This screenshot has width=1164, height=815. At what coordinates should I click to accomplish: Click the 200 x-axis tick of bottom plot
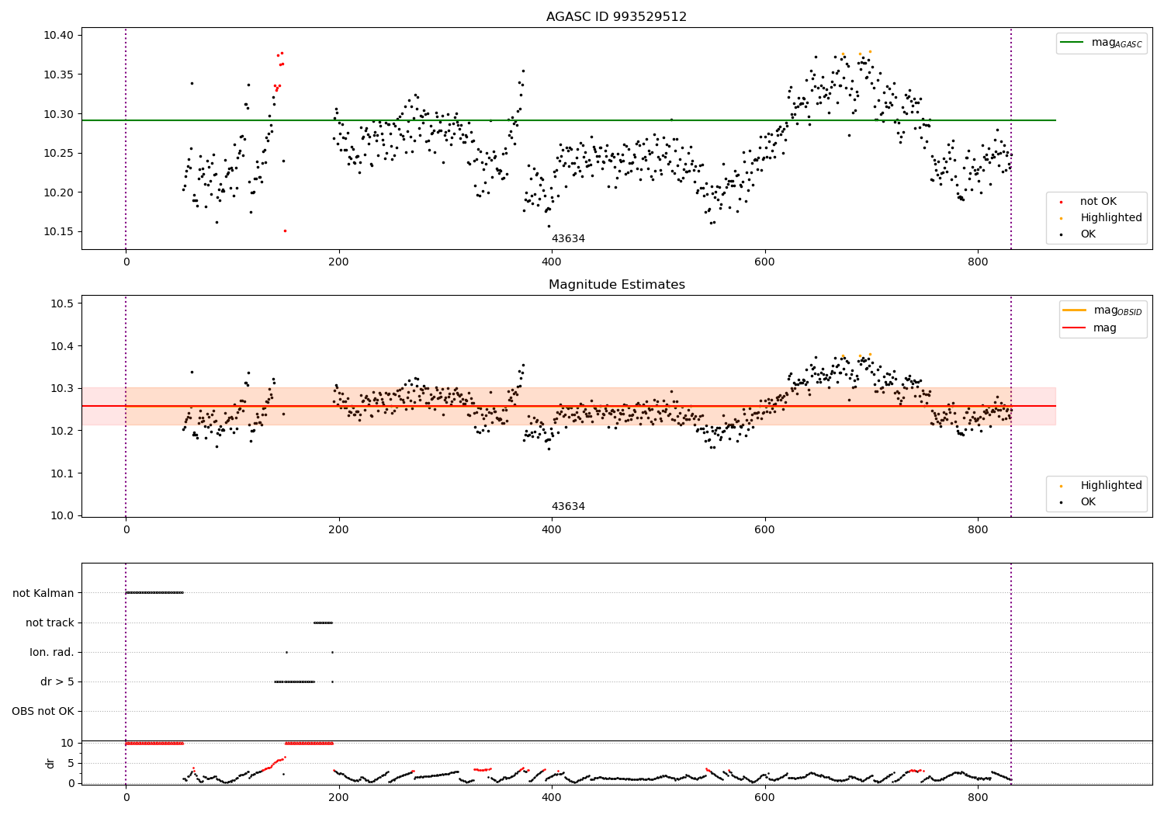pyautogui.click(x=338, y=797)
